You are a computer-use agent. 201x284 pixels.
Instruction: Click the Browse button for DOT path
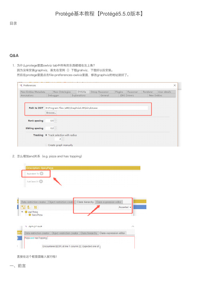(x=51, y=113)
